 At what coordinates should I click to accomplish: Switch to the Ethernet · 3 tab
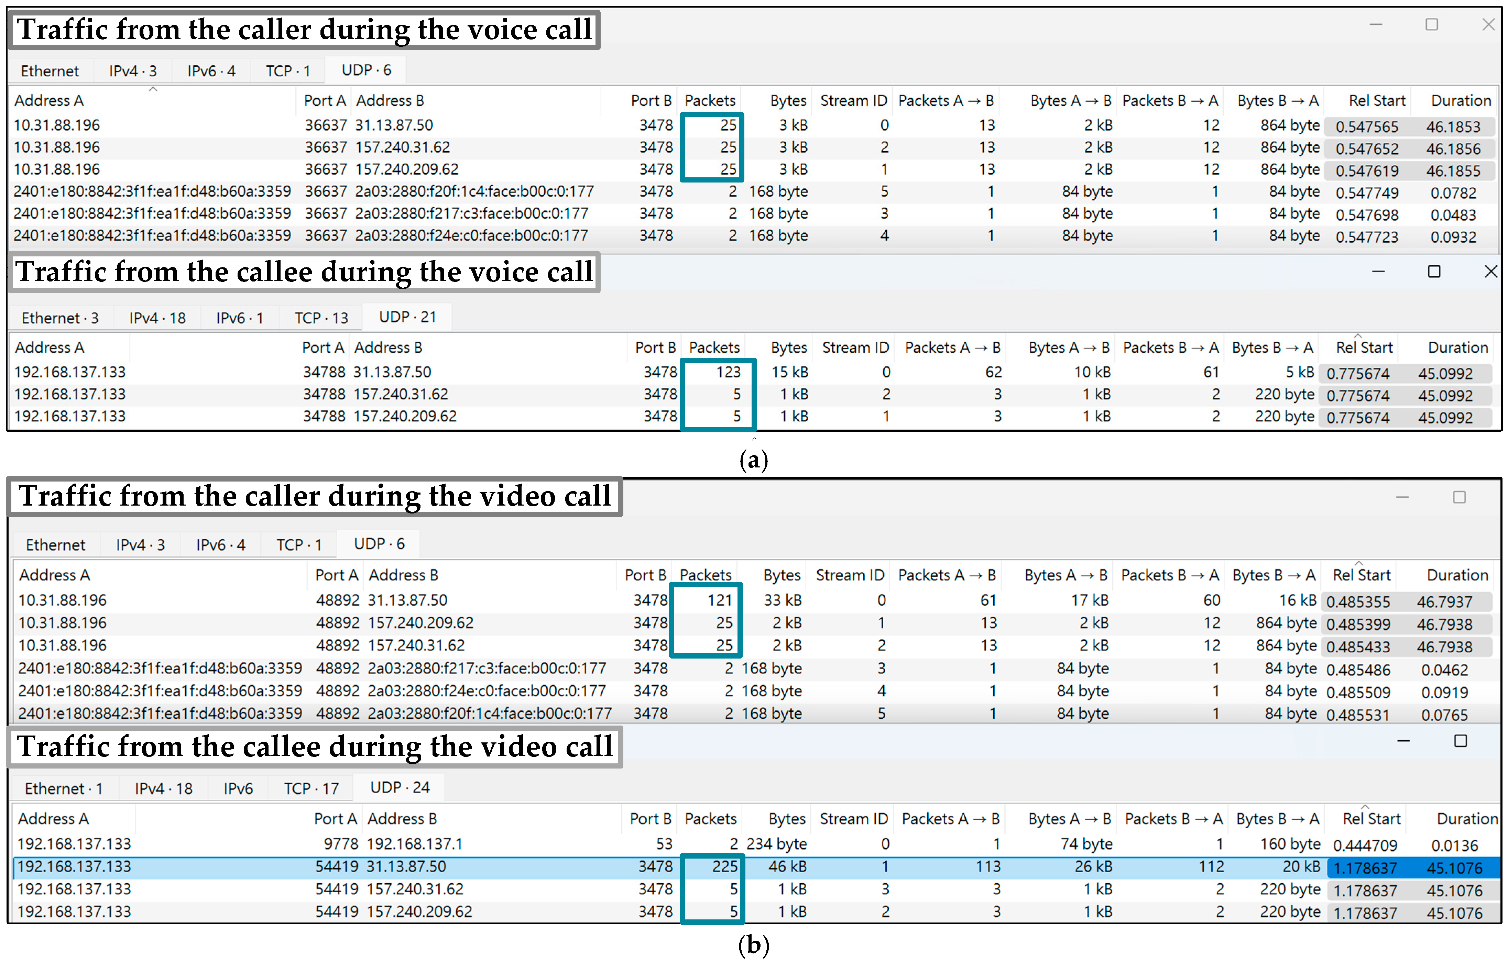click(x=60, y=318)
